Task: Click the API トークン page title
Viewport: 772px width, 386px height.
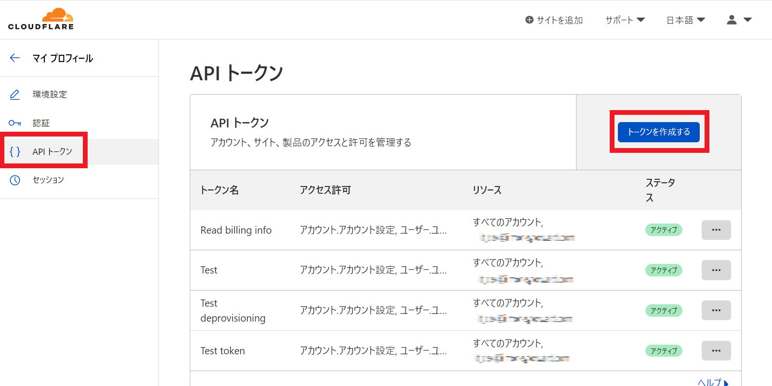Action: (x=236, y=74)
